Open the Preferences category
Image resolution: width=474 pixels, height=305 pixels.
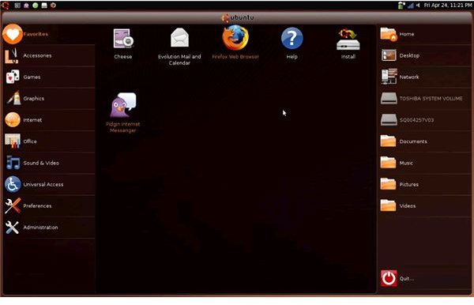click(49, 206)
